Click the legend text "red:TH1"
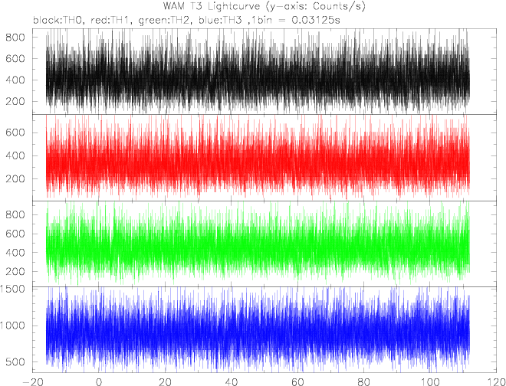506x386 pixels. click(110, 21)
